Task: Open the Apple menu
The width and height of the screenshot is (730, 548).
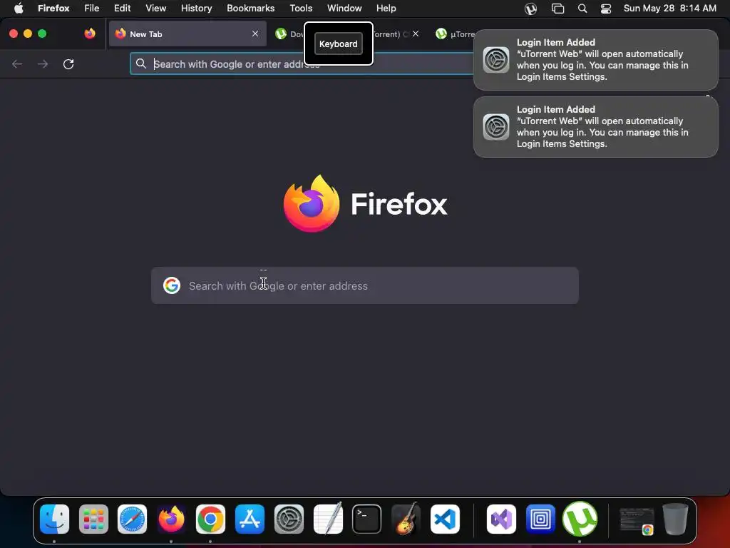Action: [x=18, y=8]
